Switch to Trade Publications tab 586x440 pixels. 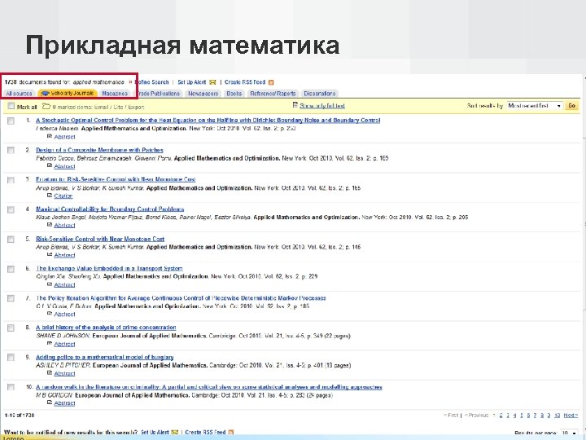click(x=158, y=94)
